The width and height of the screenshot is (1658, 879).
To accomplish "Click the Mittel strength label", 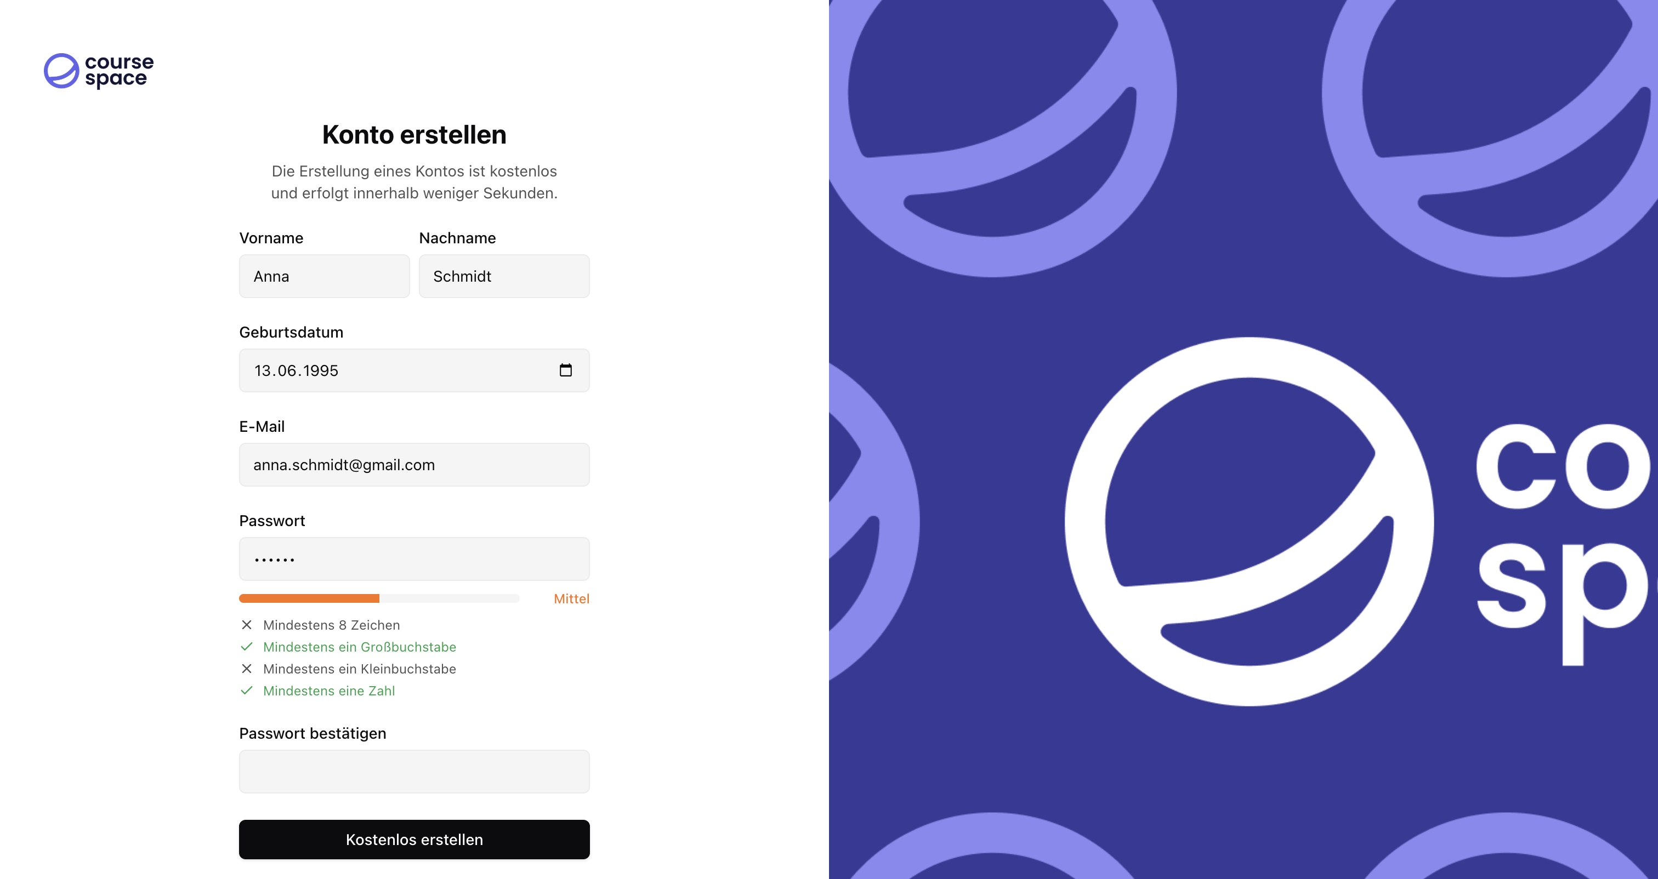I will tap(571, 598).
